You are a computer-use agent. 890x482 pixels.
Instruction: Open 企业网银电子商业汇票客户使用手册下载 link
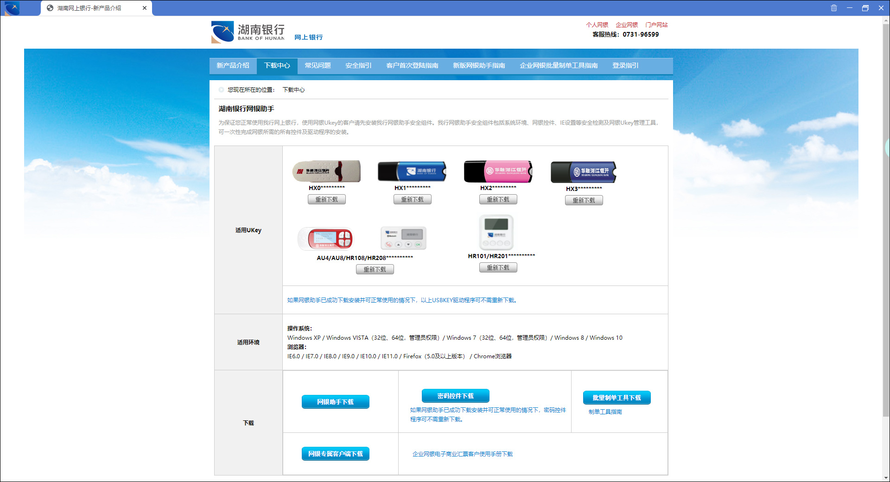coord(463,454)
